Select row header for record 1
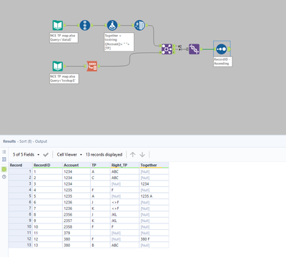 [x=21, y=171]
